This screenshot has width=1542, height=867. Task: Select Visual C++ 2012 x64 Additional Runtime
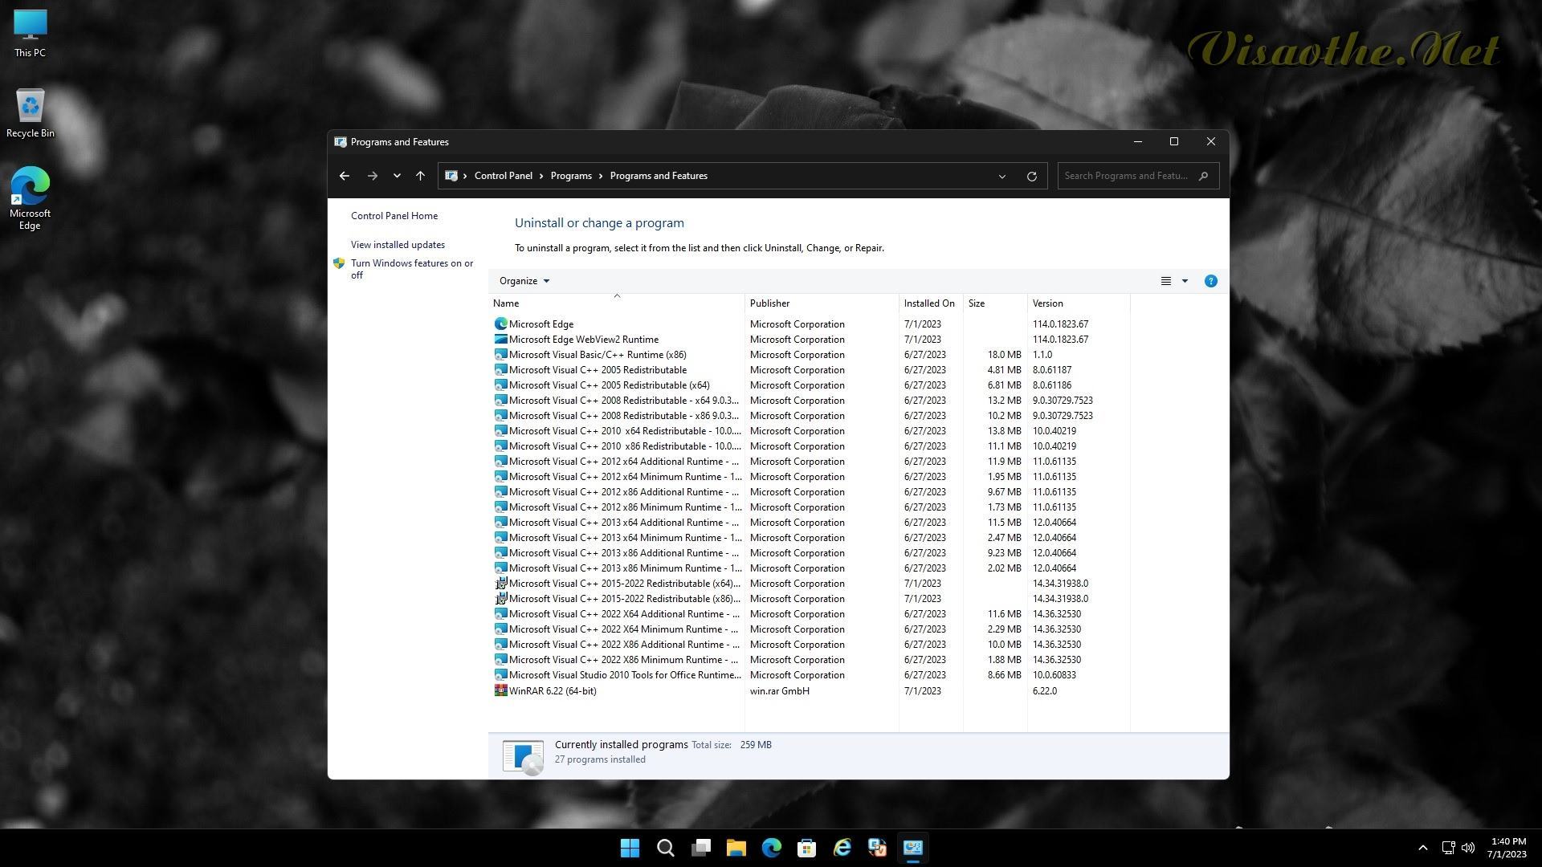click(x=624, y=462)
